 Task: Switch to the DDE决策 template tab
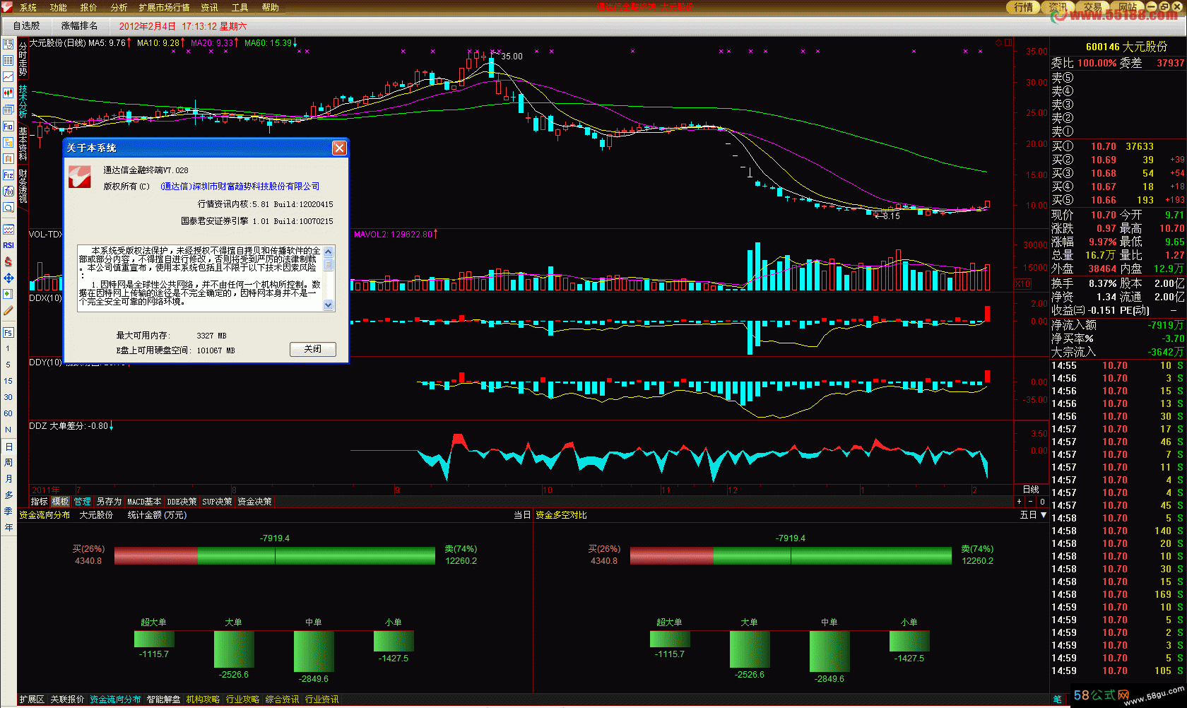(x=182, y=502)
